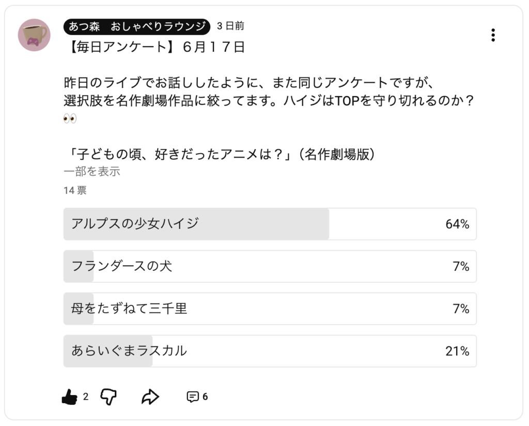
Task: Like the post with thumbs up icon
Action: tap(70, 397)
